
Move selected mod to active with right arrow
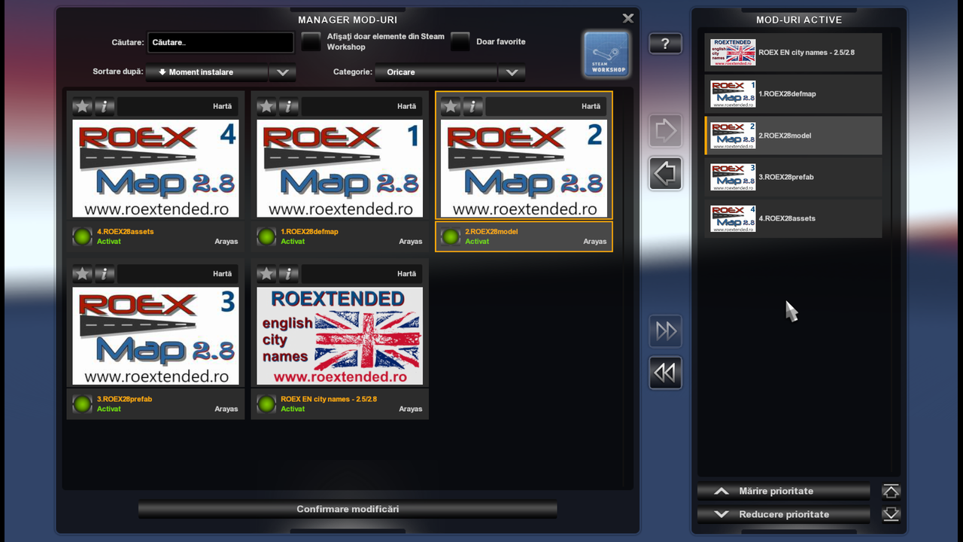pyautogui.click(x=666, y=131)
